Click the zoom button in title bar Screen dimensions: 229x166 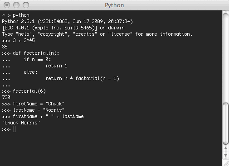click(26, 5)
